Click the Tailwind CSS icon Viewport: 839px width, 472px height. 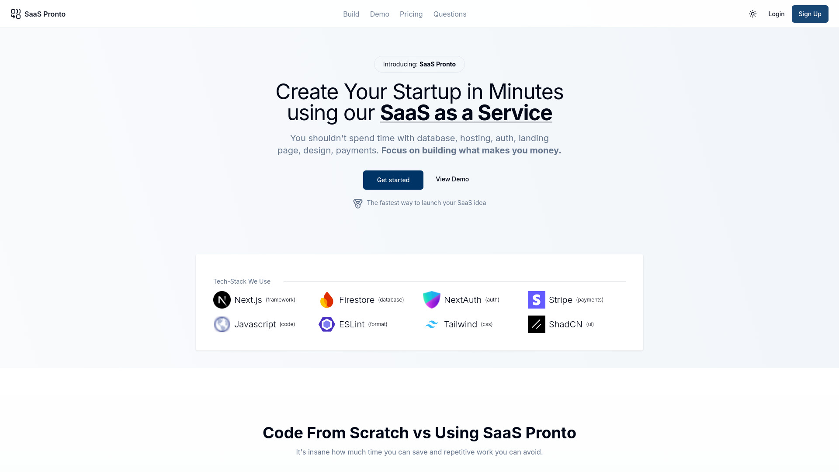pyautogui.click(x=432, y=324)
